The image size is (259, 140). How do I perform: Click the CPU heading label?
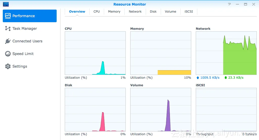pyautogui.click(x=68, y=29)
